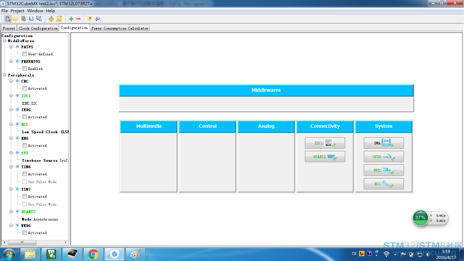Click the tree panel horizontal scrollbar thumb
This screenshot has height=261, width=464.
pyautogui.click(x=22, y=242)
